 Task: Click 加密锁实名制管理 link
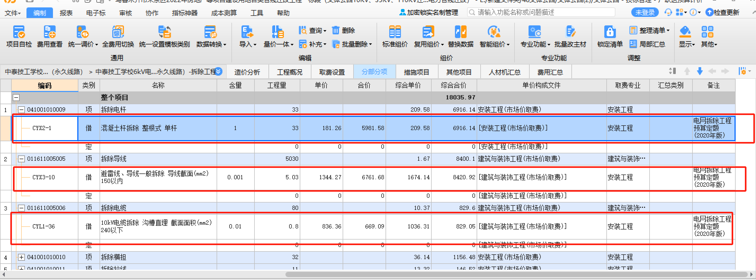[x=429, y=12]
